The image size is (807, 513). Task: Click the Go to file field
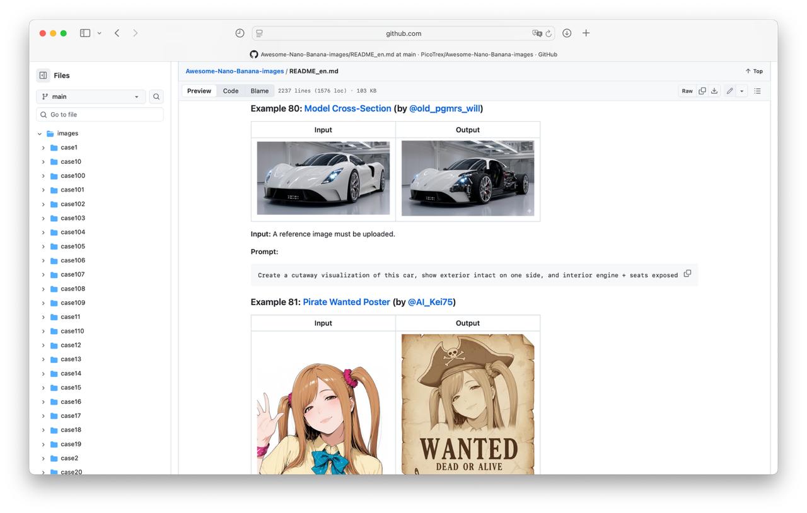click(101, 115)
